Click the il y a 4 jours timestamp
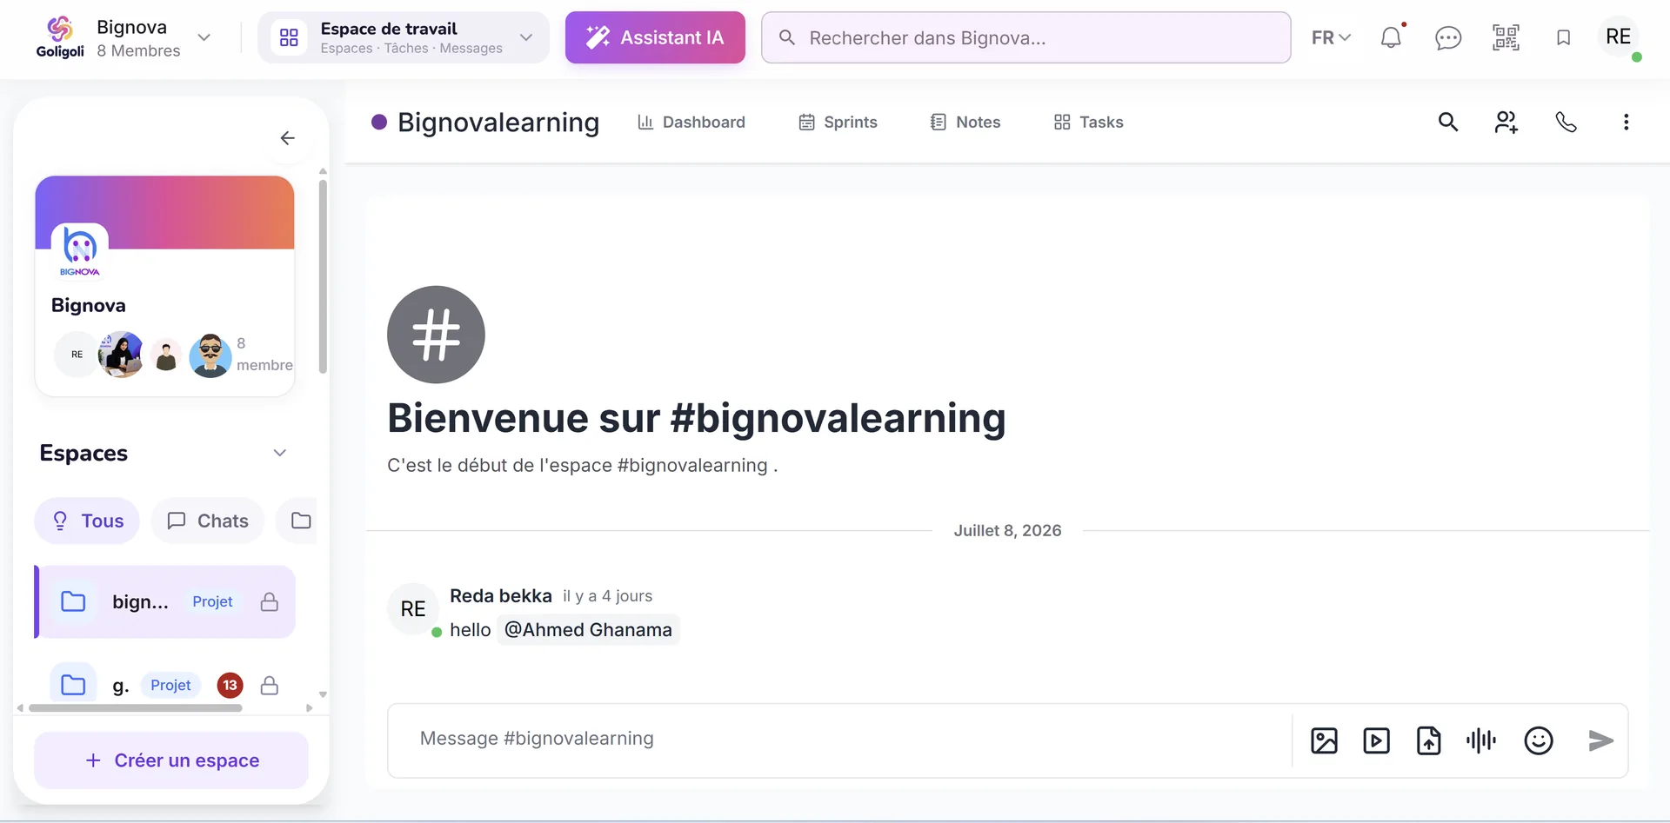This screenshot has width=1670, height=823. (x=607, y=596)
